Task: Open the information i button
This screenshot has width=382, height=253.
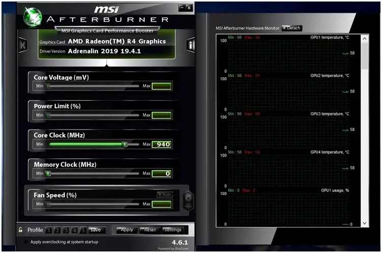Action: tap(191, 45)
